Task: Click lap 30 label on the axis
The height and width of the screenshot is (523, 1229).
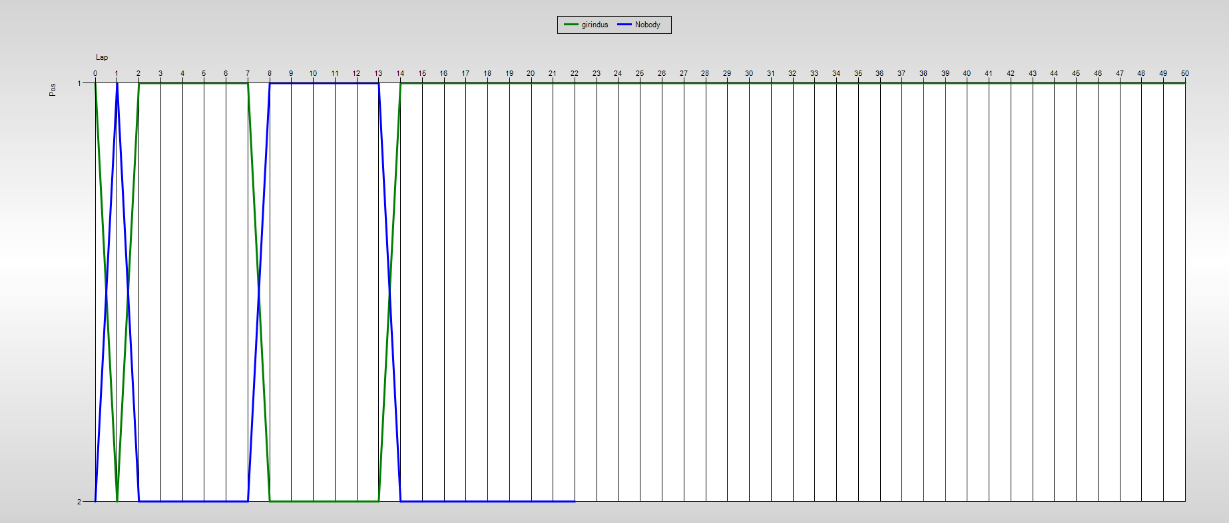Action: point(749,73)
